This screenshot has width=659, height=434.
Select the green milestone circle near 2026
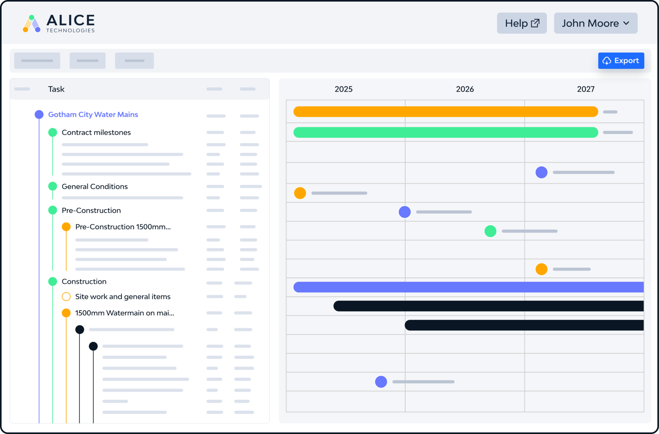(490, 231)
